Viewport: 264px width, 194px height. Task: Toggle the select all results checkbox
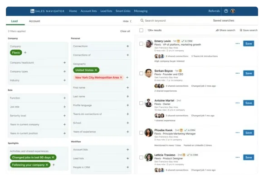coord(141,30)
